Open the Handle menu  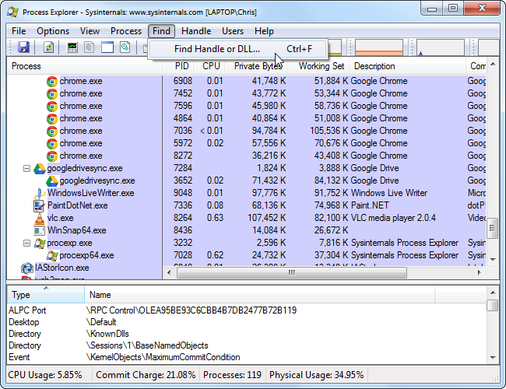tap(196, 31)
